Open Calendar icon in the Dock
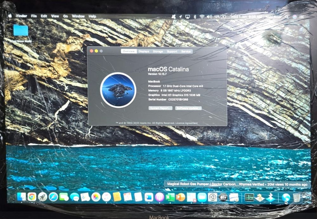The height and width of the screenshot is (219, 317). pyautogui.click(x=128, y=197)
